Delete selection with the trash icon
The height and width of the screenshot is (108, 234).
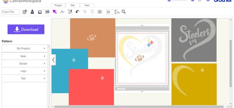tap(92, 12)
